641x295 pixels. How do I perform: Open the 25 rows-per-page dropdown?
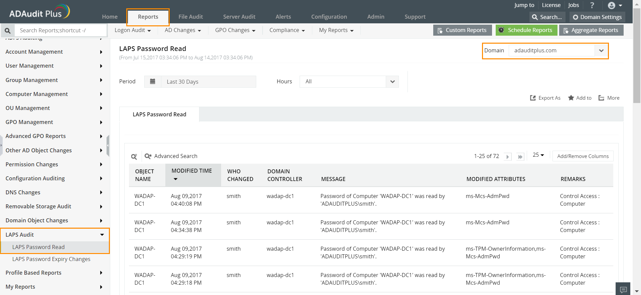tap(538, 155)
